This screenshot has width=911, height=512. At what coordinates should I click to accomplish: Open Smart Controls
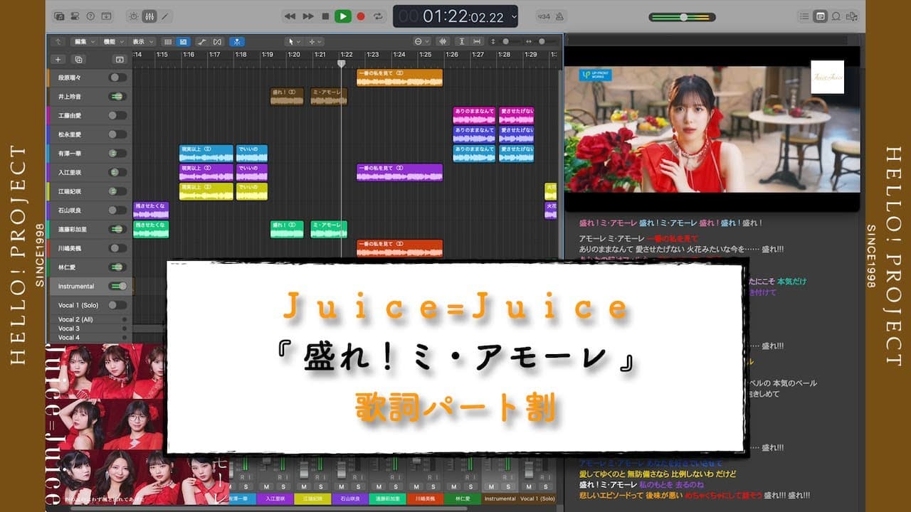(x=133, y=16)
